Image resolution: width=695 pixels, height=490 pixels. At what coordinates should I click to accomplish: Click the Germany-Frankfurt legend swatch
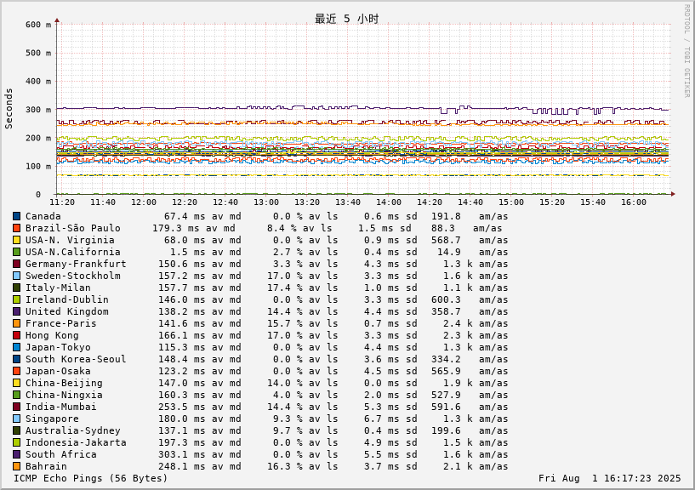pos(16,264)
